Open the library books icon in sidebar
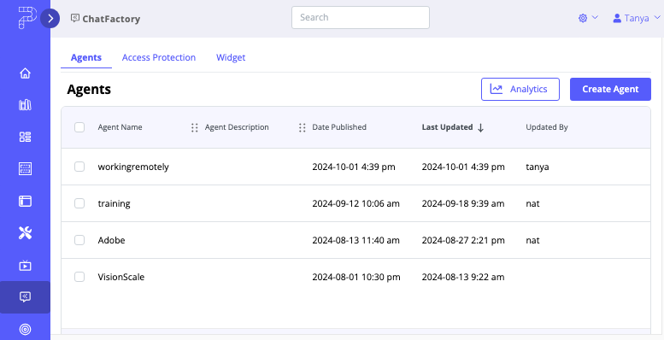Screen dimensions: 664x340 point(25,105)
